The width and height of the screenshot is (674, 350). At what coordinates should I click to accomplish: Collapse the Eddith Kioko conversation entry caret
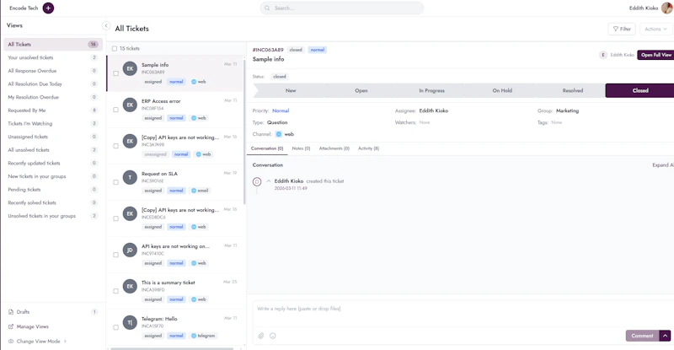[269, 181]
